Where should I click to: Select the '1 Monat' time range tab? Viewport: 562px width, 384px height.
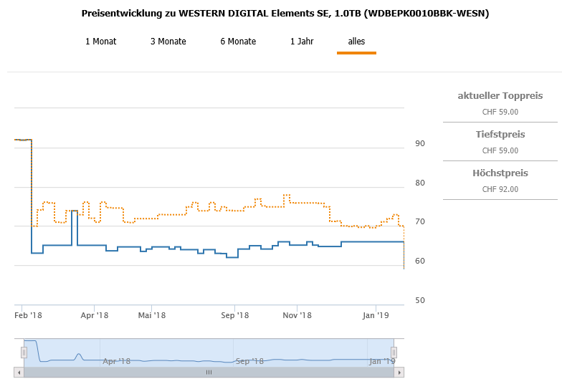[100, 42]
